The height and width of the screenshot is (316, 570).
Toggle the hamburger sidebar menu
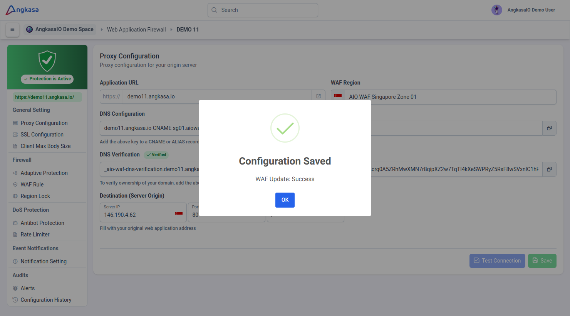[12, 30]
